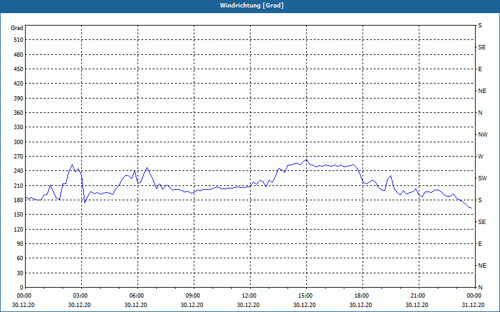Select the 18:00 time label

point(362,295)
